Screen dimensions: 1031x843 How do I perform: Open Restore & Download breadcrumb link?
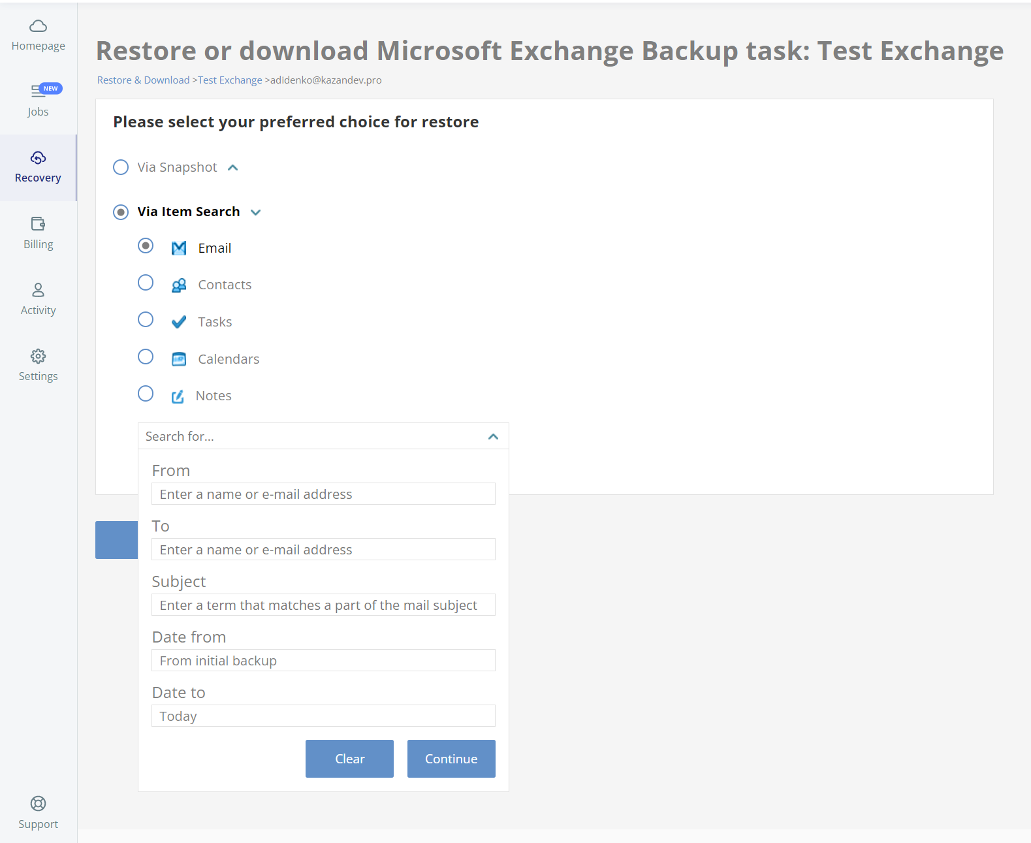[143, 80]
